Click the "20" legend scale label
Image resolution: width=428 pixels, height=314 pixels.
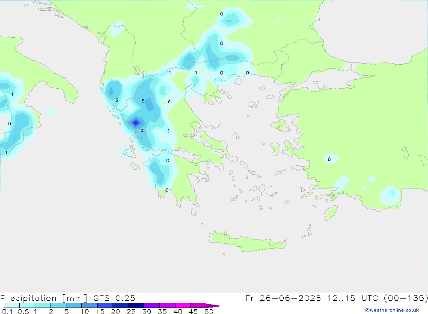pos(116,311)
